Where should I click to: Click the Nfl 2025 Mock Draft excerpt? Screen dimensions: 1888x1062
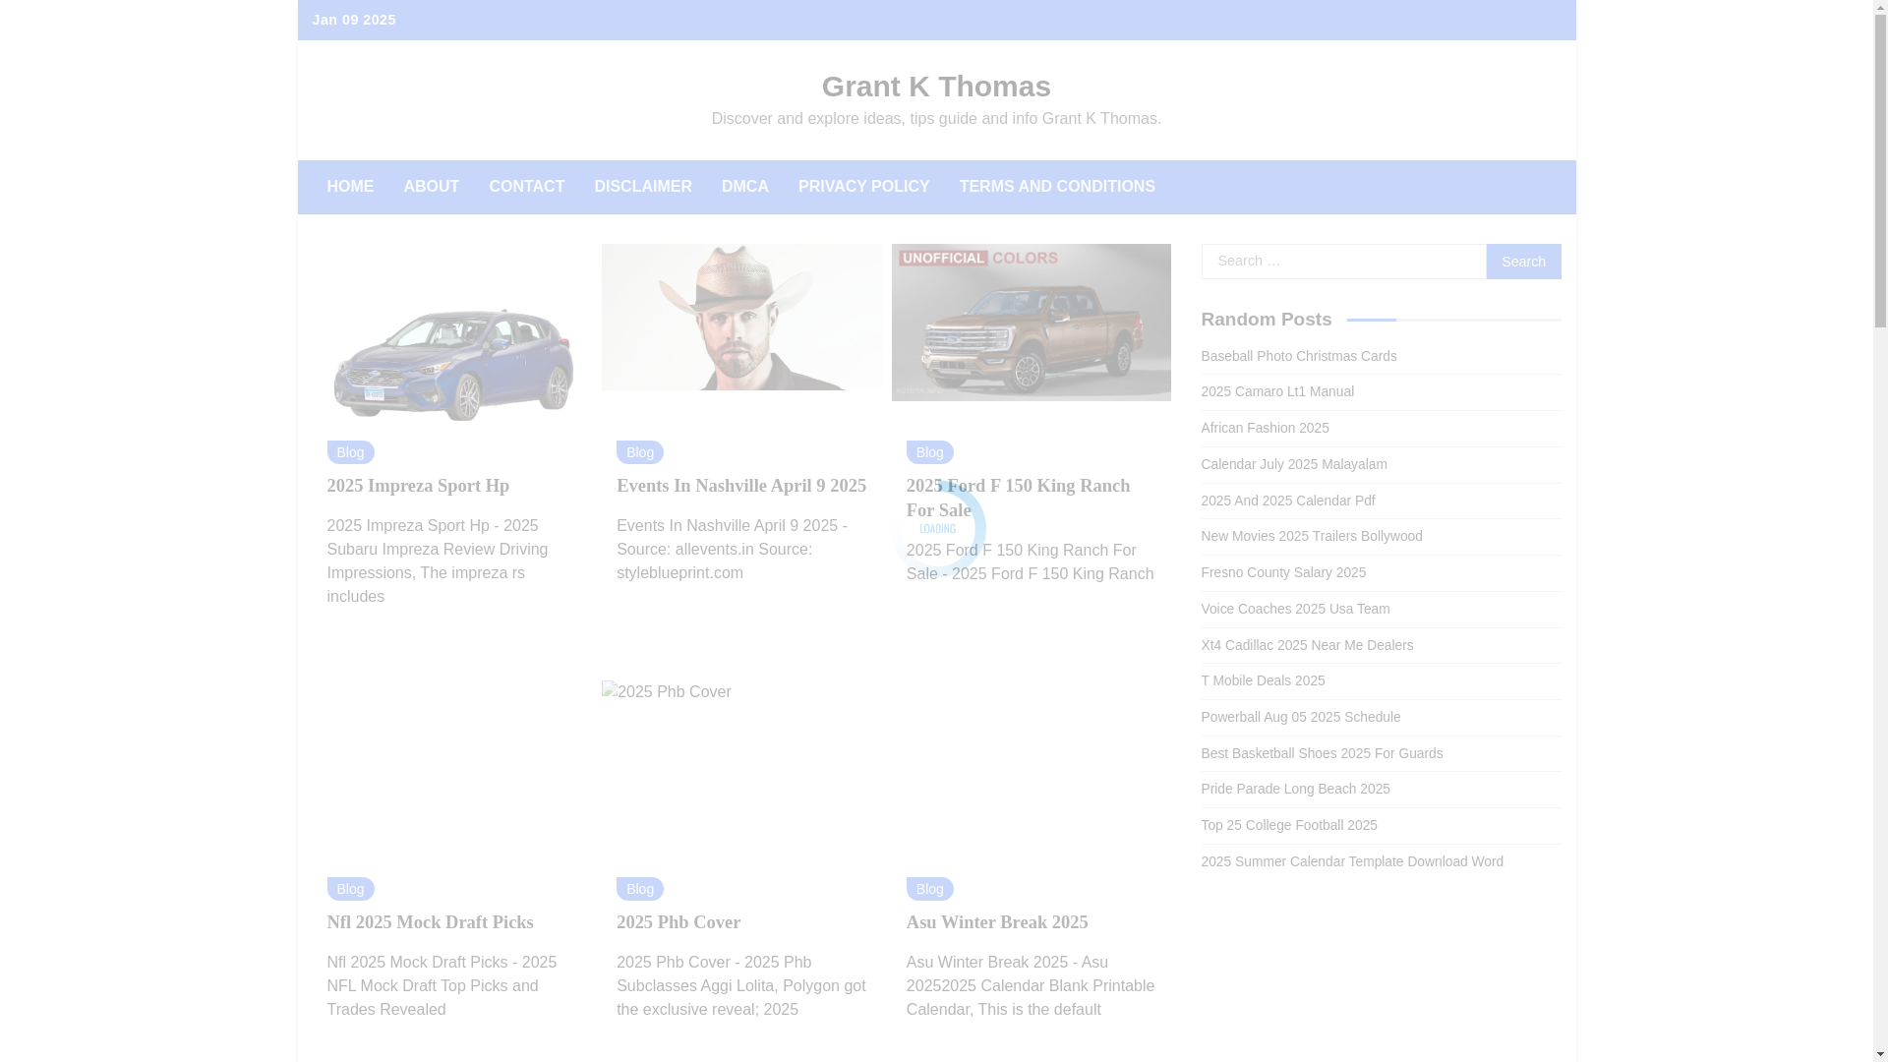click(442, 986)
